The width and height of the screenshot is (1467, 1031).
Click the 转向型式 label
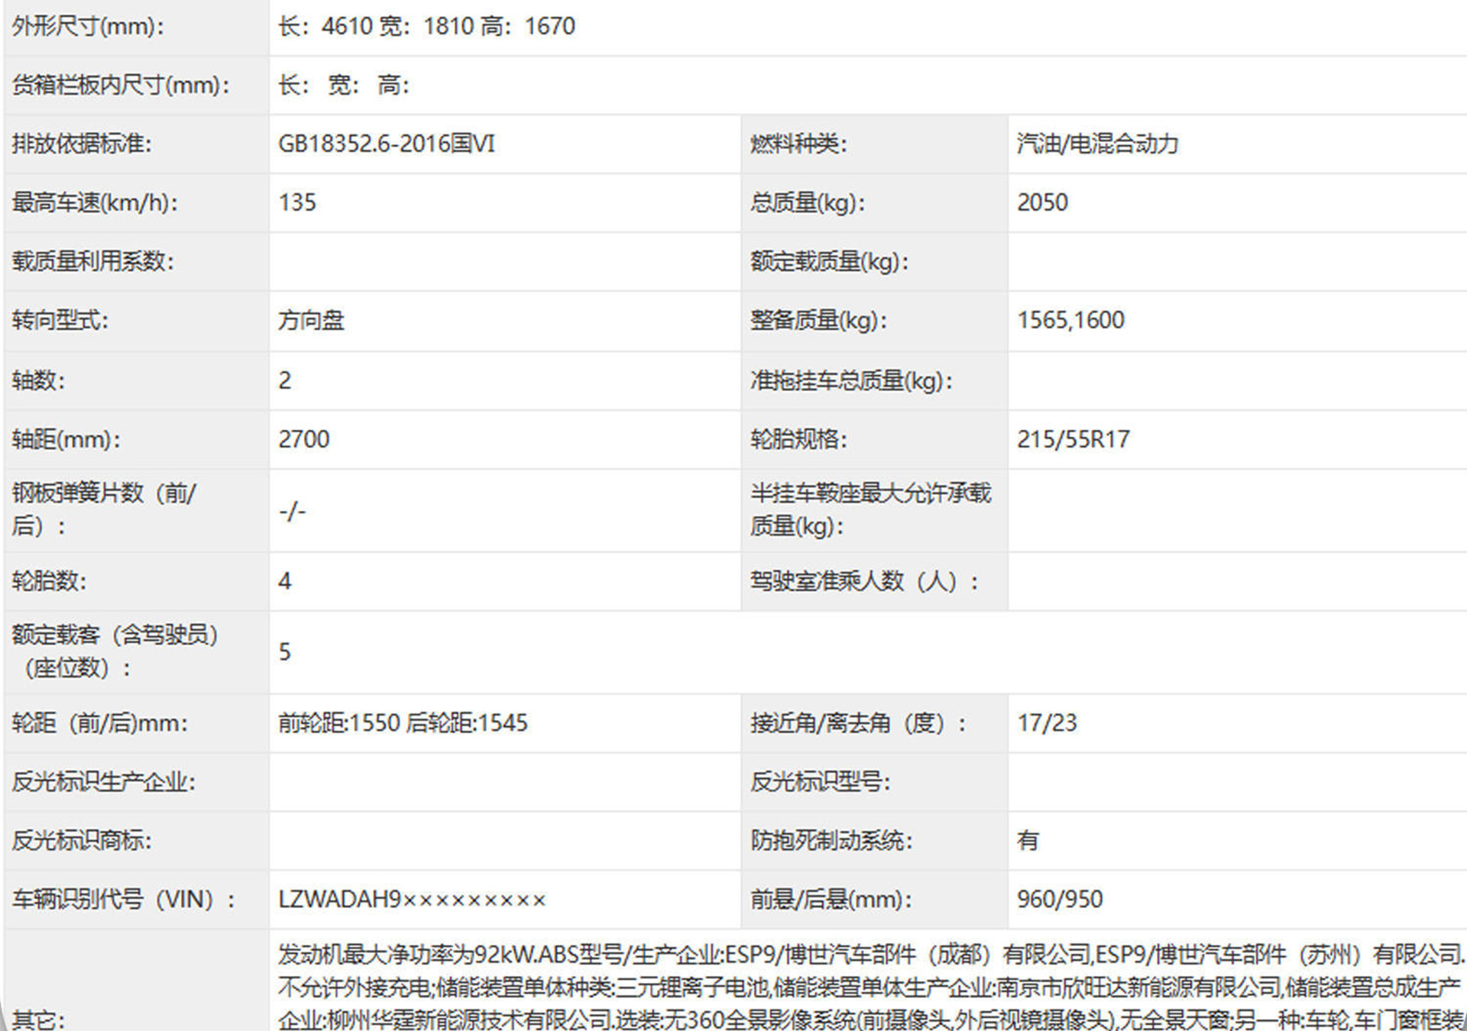[x=60, y=320]
